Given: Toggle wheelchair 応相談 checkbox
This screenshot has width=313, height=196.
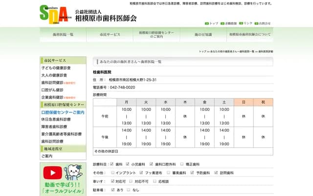Looking at the screenshot, I should tap(155, 181).
